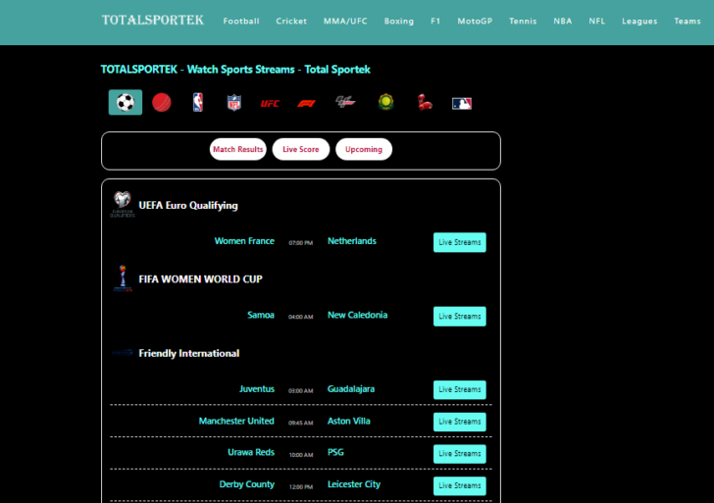Open F1 in the top navigation

(435, 21)
